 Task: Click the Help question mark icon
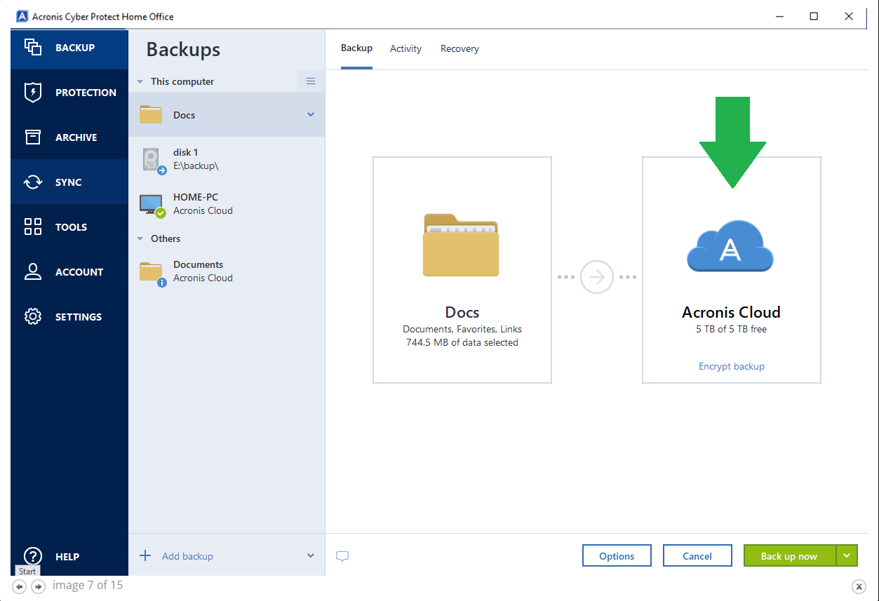tap(33, 556)
